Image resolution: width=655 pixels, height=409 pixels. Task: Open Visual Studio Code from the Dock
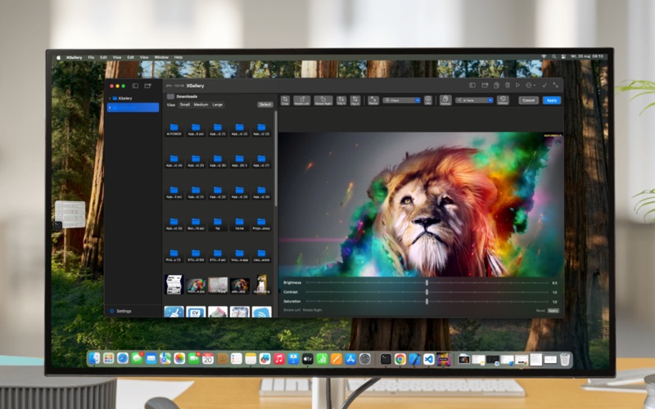click(428, 359)
